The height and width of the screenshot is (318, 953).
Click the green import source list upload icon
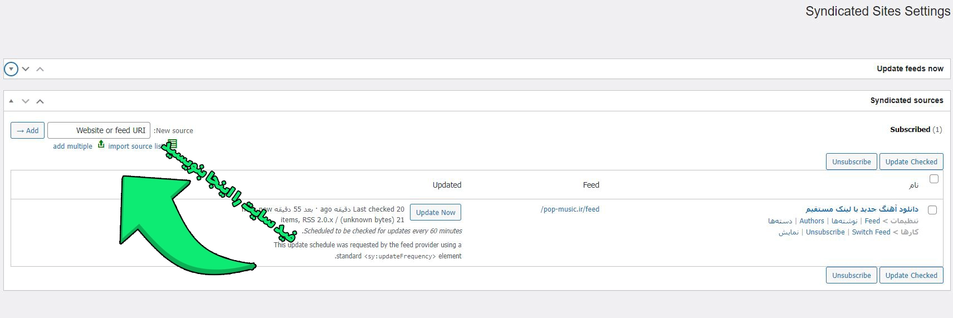[x=101, y=144]
